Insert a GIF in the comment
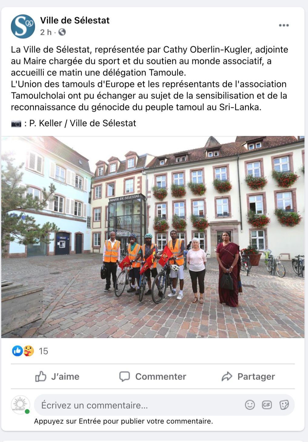 coord(267,405)
